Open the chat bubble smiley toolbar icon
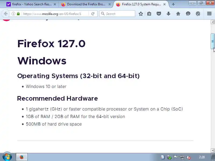215x161 pixels. 188,14
